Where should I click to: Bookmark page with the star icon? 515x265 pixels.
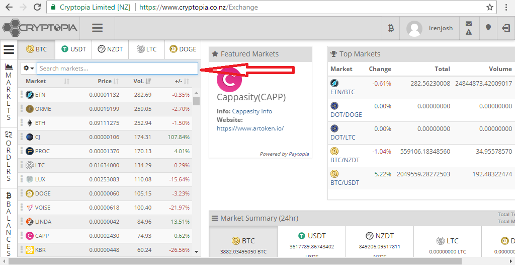tap(490, 7)
